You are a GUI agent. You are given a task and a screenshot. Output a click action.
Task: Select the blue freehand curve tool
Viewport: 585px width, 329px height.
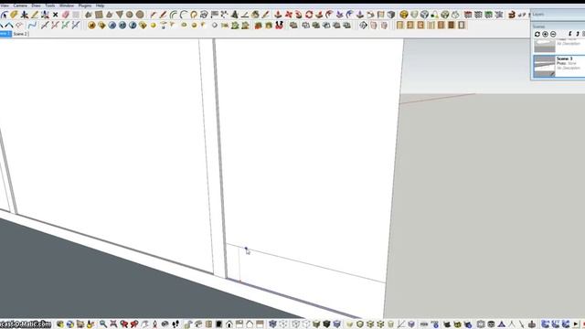[x=32, y=25]
